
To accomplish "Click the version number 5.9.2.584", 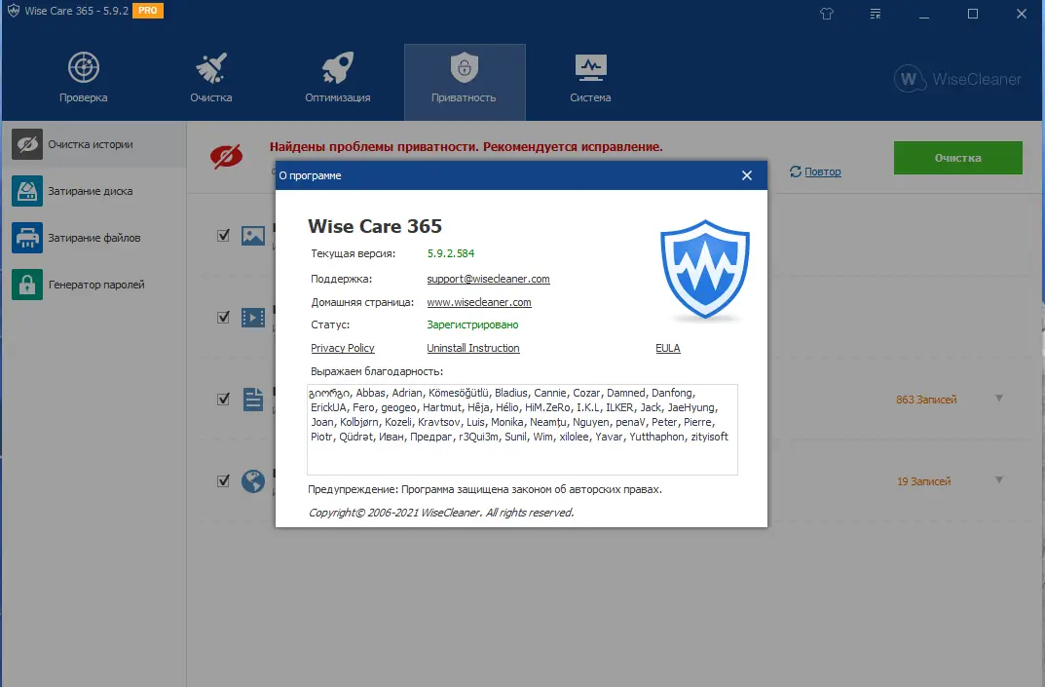I will pos(451,253).
